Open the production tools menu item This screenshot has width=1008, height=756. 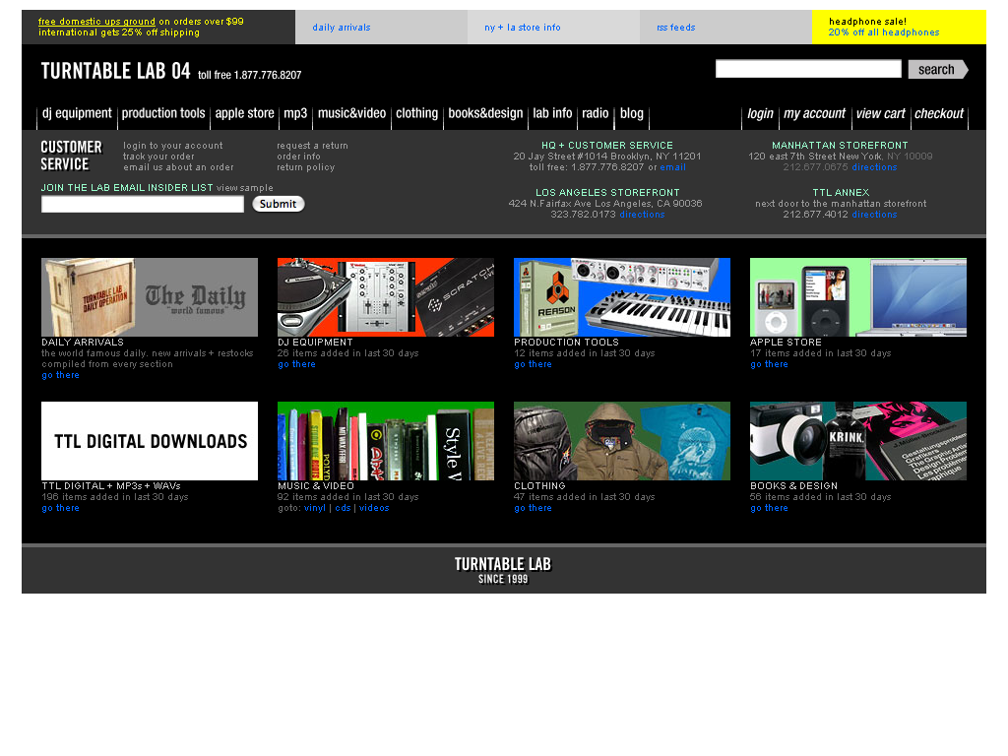click(163, 114)
